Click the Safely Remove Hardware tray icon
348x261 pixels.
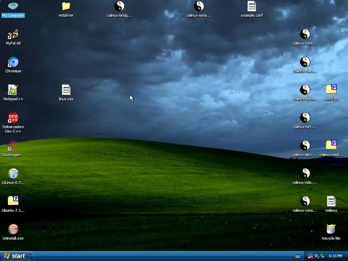tap(323, 256)
